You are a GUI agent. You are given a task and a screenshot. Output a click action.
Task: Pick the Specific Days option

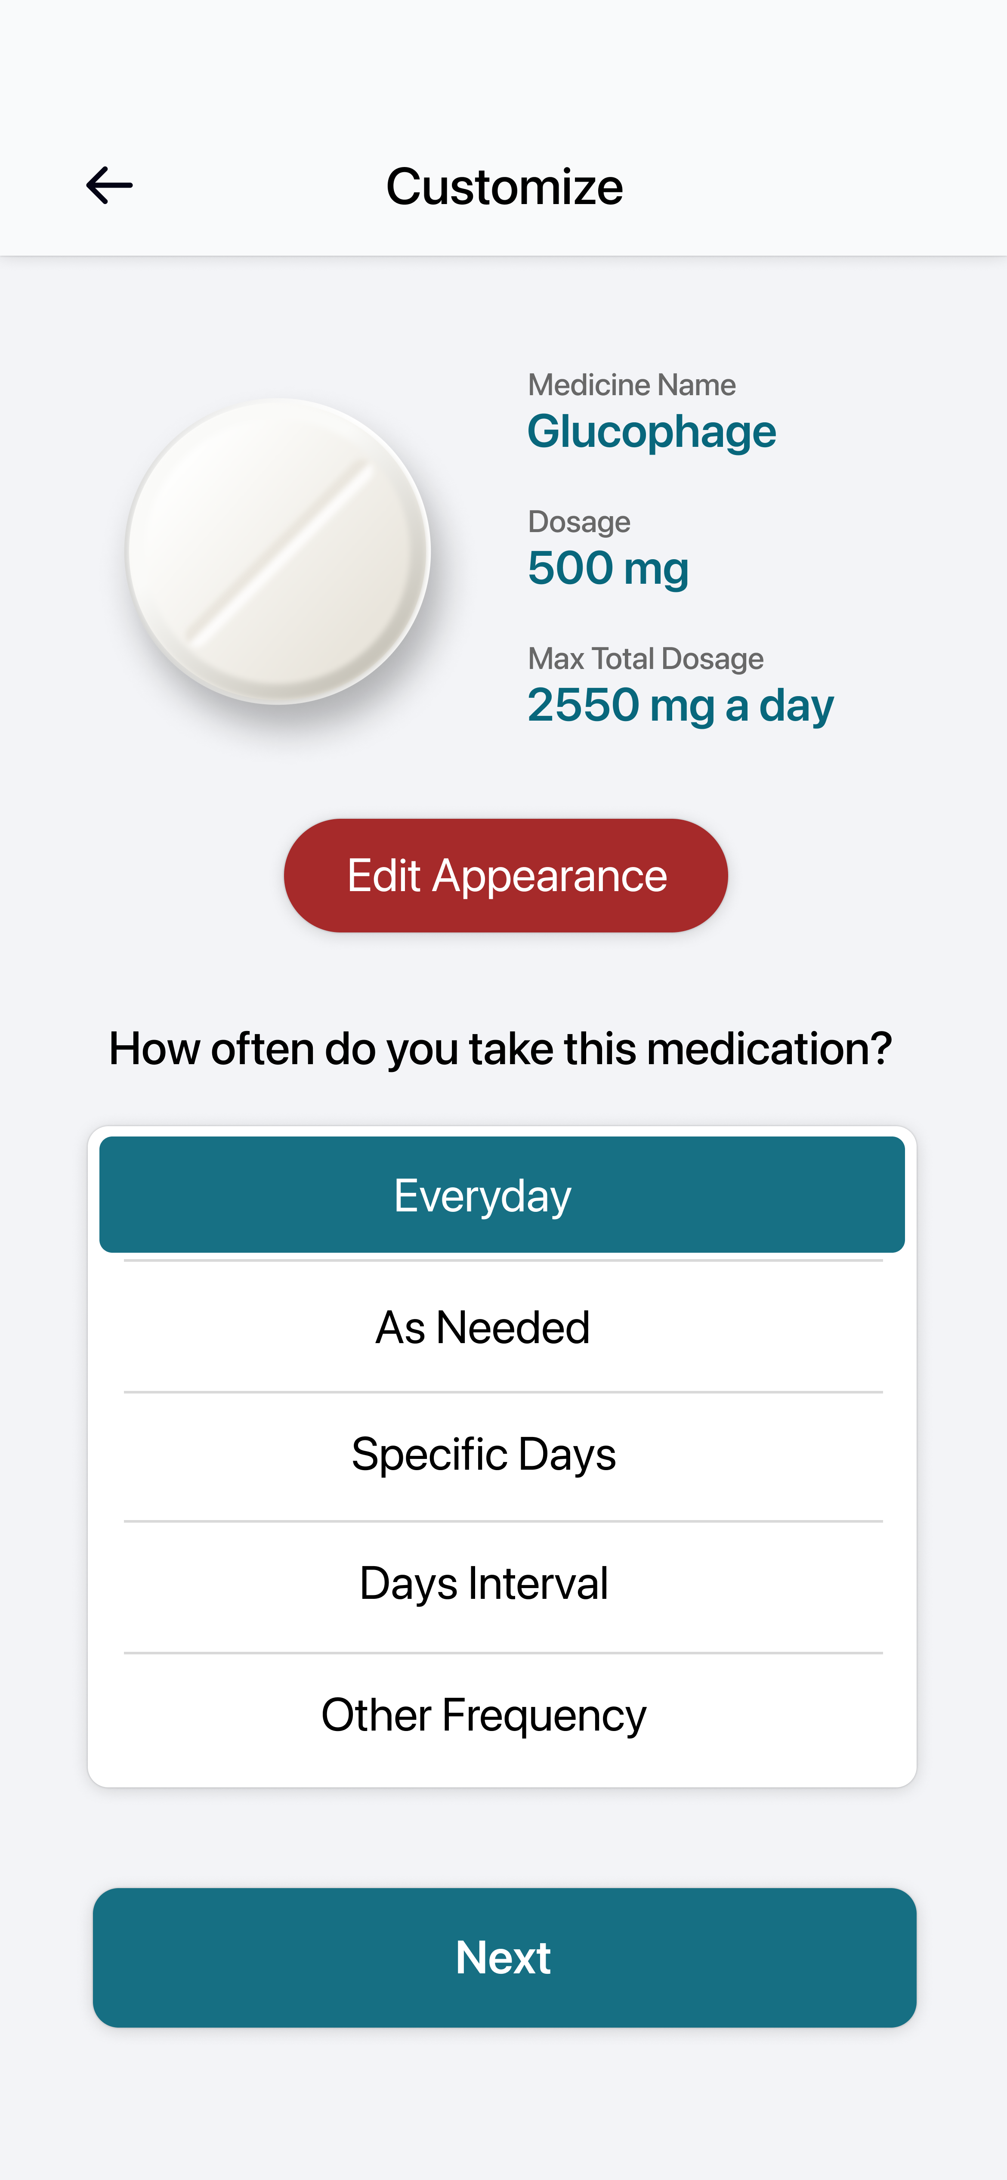pyautogui.click(x=483, y=1455)
